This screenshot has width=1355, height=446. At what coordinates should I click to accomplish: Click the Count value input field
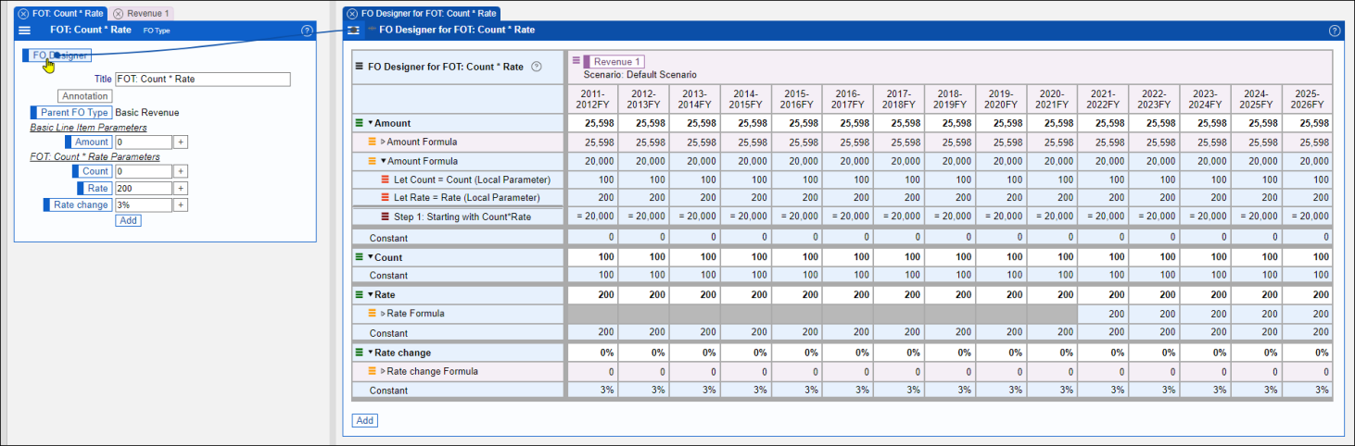[x=144, y=171]
